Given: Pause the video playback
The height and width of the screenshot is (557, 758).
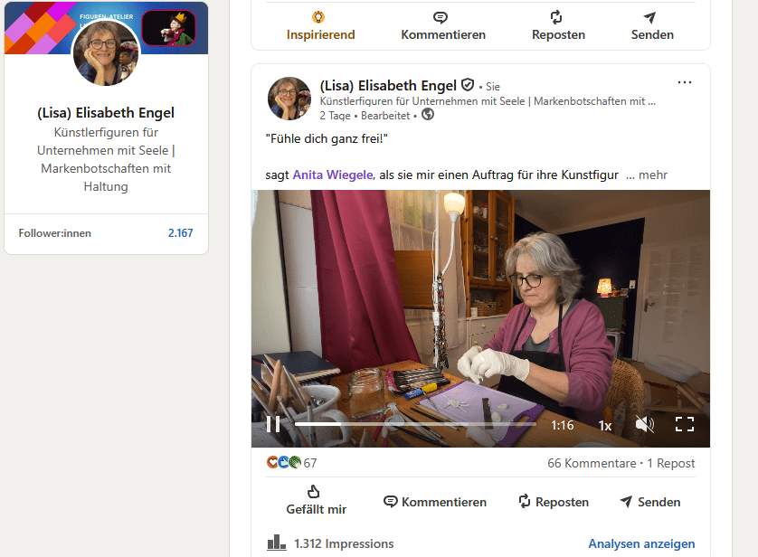Looking at the screenshot, I should point(272,424).
